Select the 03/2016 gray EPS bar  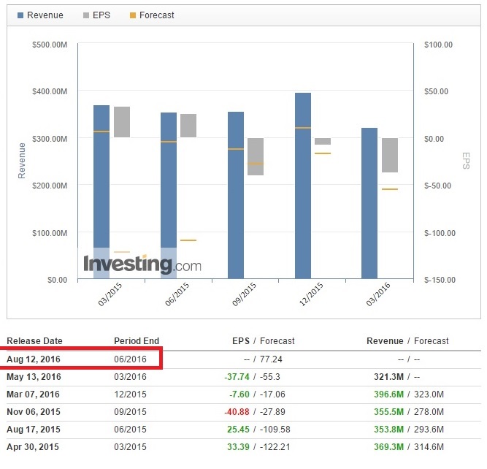coord(390,155)
